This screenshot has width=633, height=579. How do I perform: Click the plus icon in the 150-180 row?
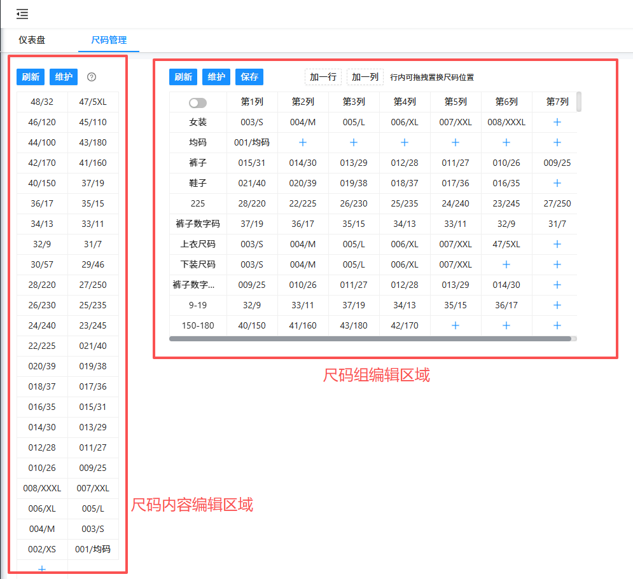tap(455, 325)
